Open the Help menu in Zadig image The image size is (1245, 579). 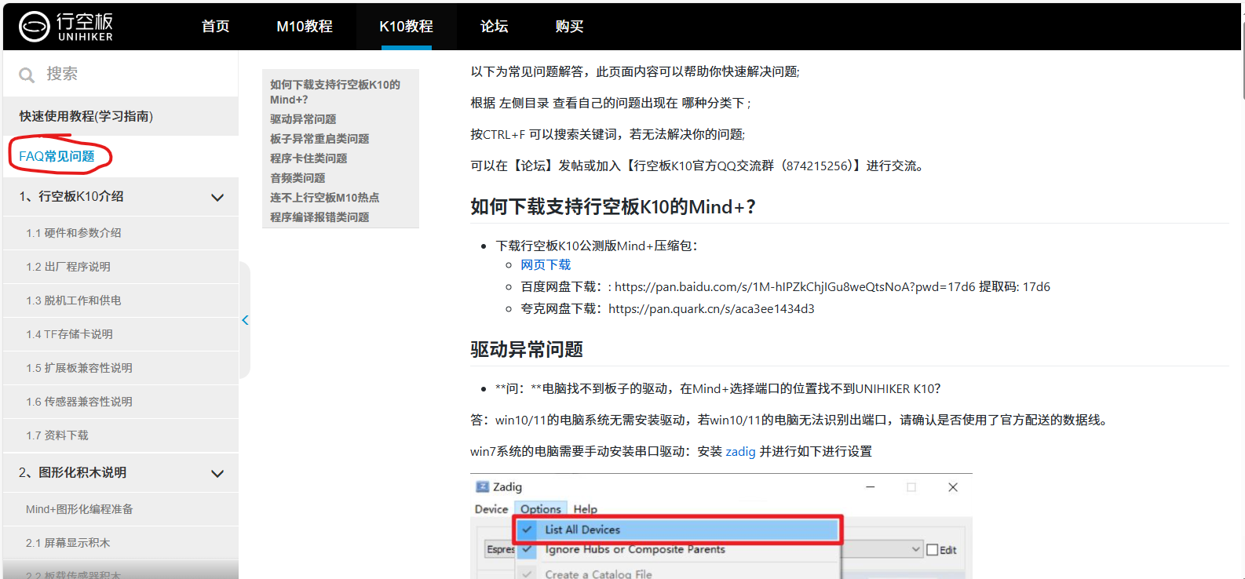pos(585,509)
